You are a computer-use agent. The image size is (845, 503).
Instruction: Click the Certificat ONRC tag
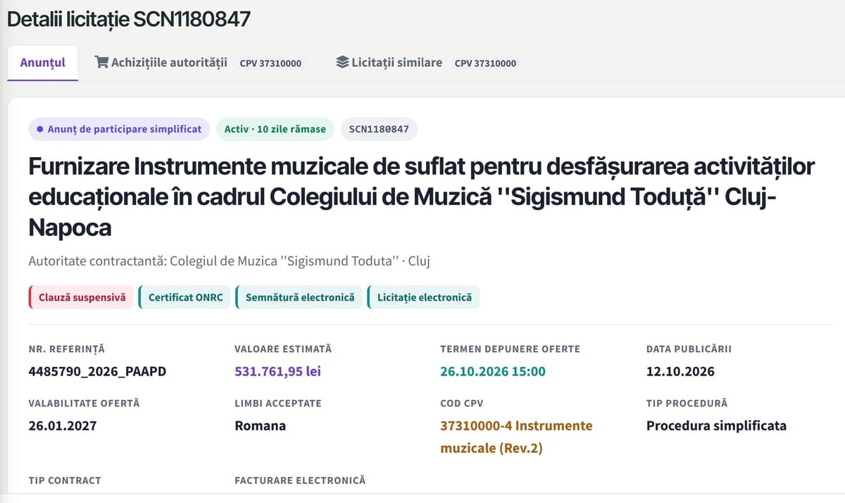click(184, 297)
